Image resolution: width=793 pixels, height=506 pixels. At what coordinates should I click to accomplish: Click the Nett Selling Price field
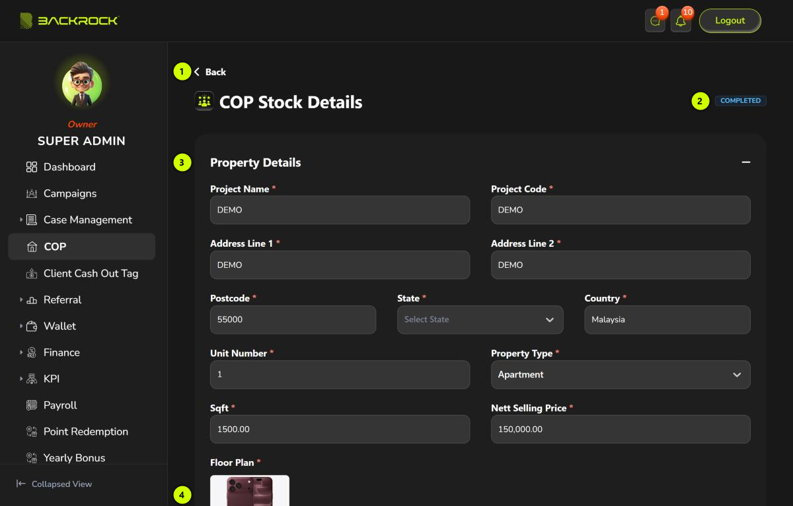[621, 429]
